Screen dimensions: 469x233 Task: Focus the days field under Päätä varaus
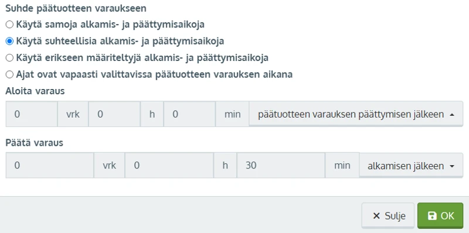coord(50,166)
